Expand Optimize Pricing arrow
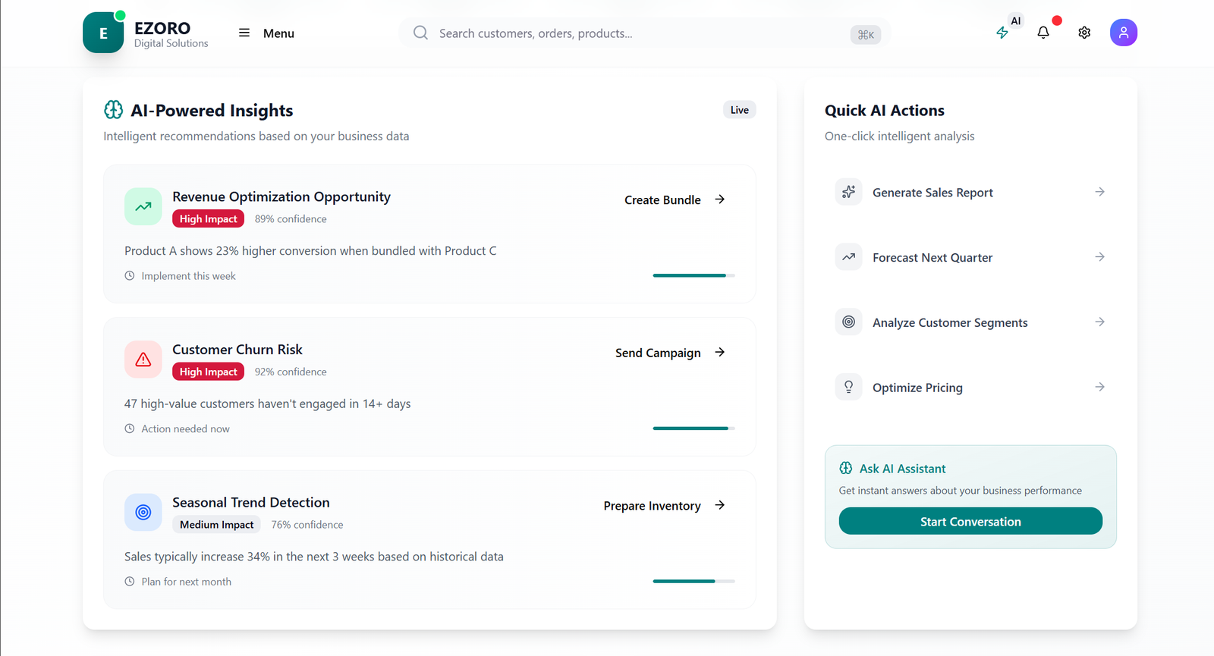The image size is (1214, 656). (x=1099, y=388)
